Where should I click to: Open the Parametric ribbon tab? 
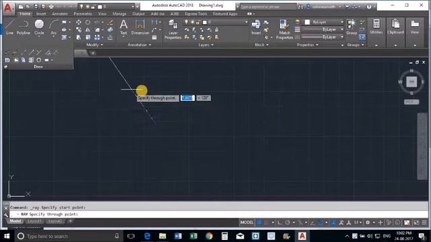pyautogui.click(x=83, y=13)
